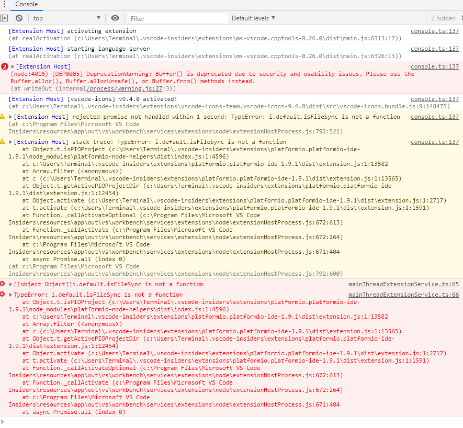Image resolution: width=463 pixels, height=428 pixels.
Task: Select 'at async Promise.all (index 0)' in red error
Action: 74,412
